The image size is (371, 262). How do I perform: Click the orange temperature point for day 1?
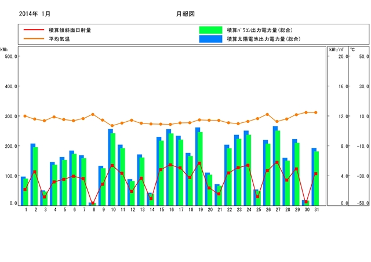[x=25, y=116]
